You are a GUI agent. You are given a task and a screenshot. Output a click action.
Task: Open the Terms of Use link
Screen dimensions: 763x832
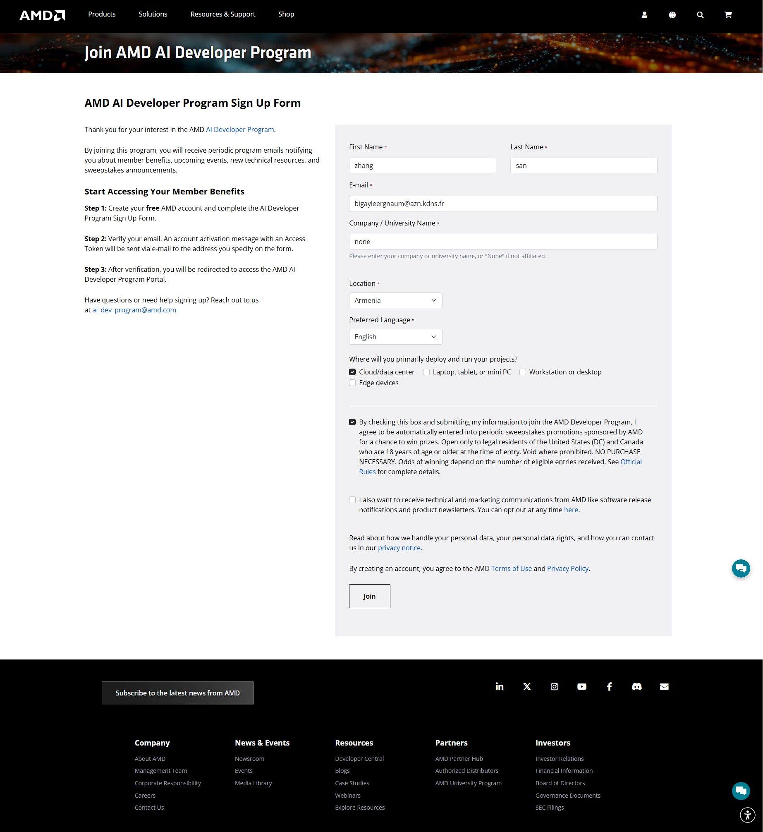click(x=512, y=568)
